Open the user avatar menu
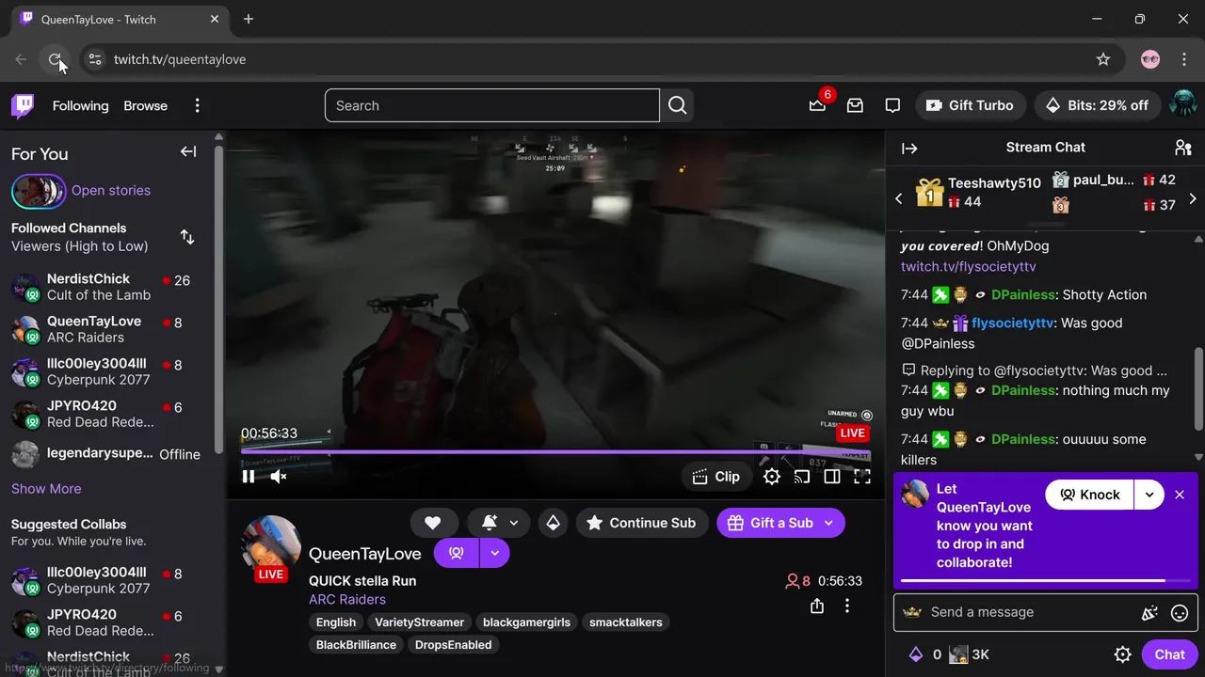This screenshot has width=1205, height=677. click(x=1182, y=105)
